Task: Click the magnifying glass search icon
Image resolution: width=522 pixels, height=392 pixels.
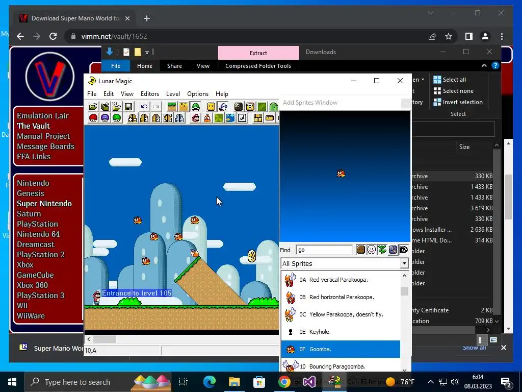Action: (393, 250)
